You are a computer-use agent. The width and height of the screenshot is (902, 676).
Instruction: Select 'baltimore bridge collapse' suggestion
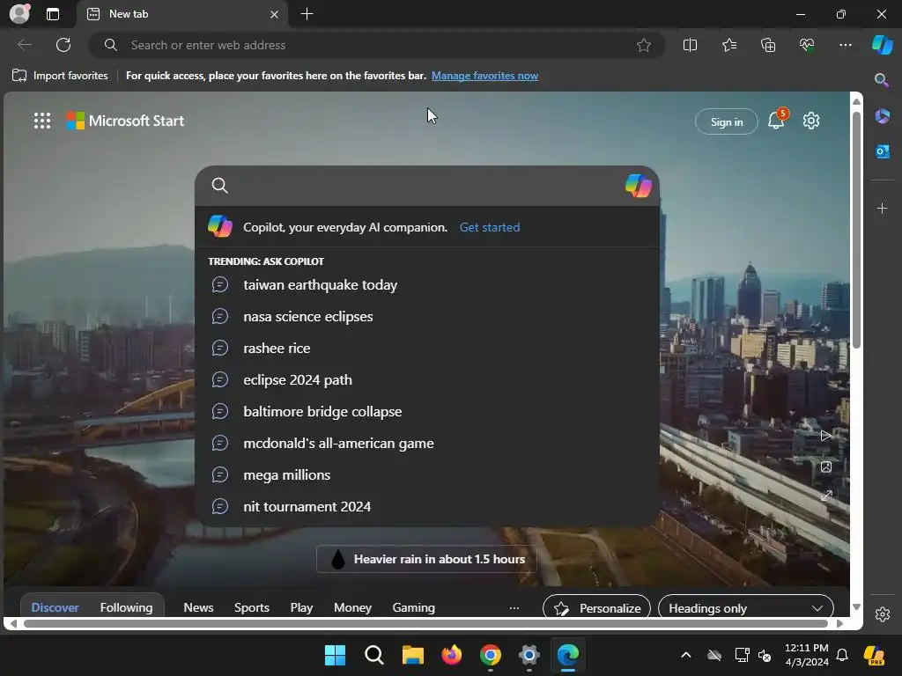click(x=427, y=411)
